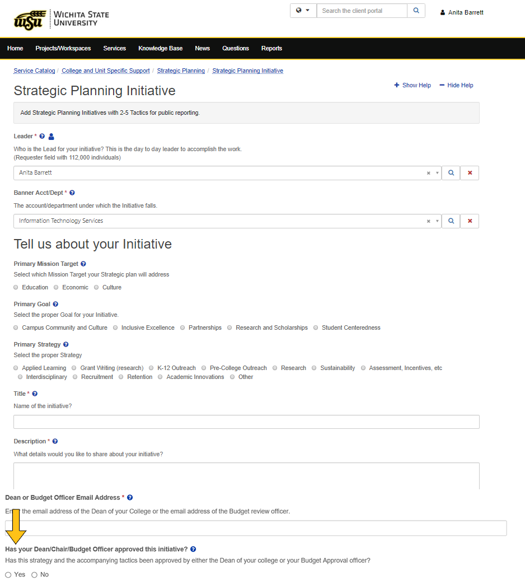
Task: Click the red X button for Banner Acct/Dept
Action: (x=470, y=221)
